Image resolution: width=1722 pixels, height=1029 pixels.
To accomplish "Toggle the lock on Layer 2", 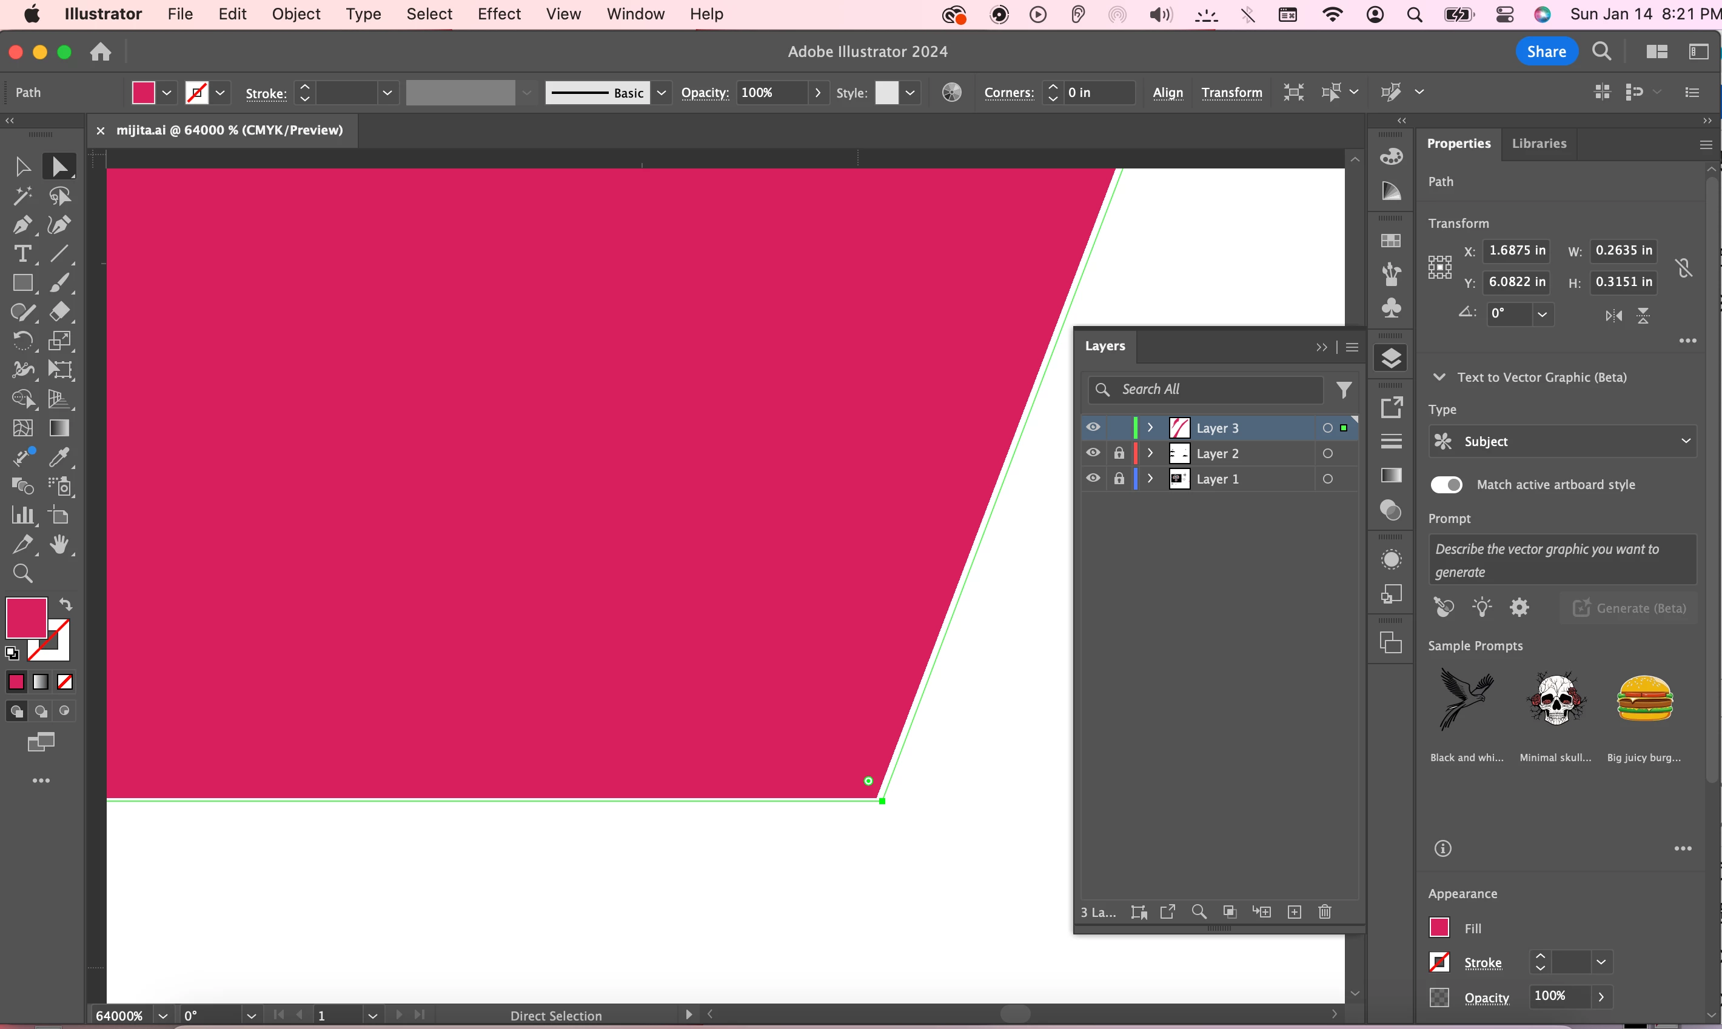I will (1119, 453).
